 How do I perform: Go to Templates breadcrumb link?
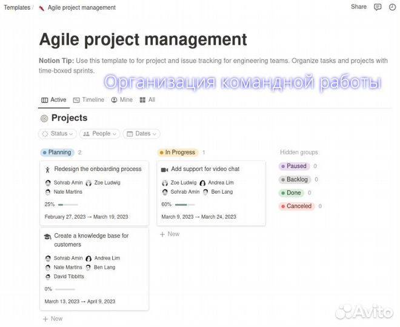[x=16, y=8]
